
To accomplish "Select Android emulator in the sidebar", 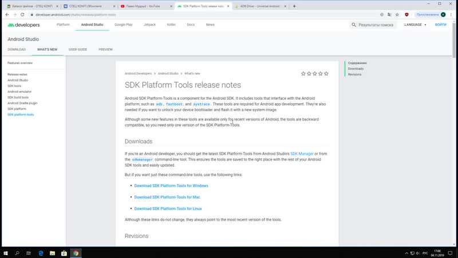I will 19,92.
